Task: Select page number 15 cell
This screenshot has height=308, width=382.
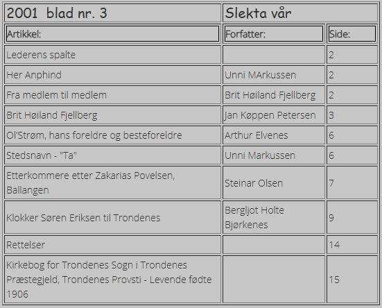Action: click(352, 280)
